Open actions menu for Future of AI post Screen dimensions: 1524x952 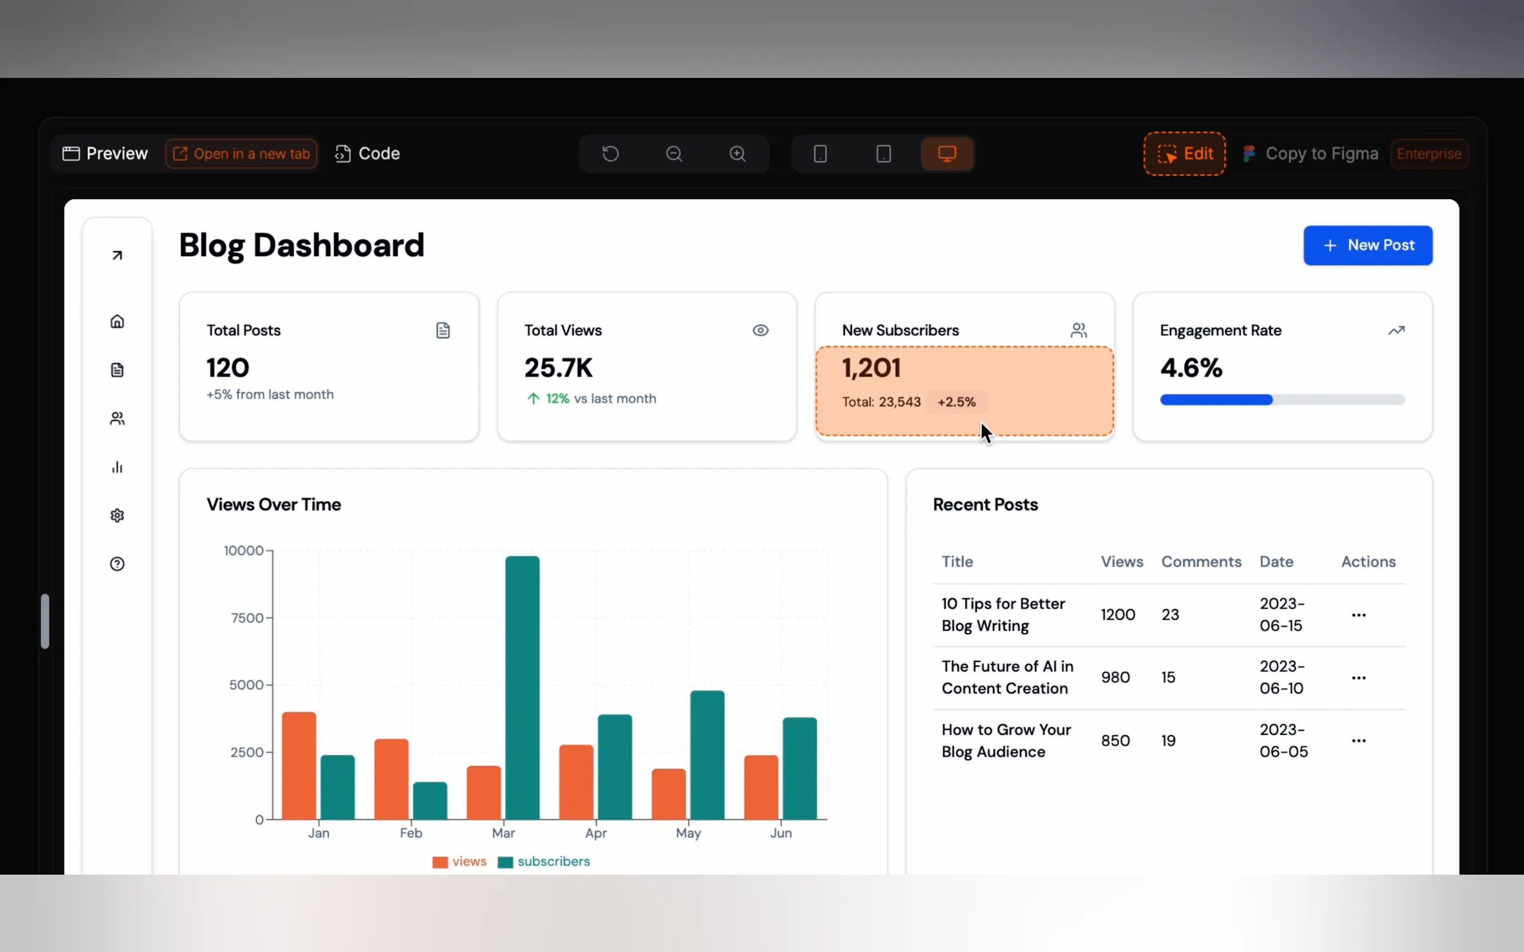1359,678
